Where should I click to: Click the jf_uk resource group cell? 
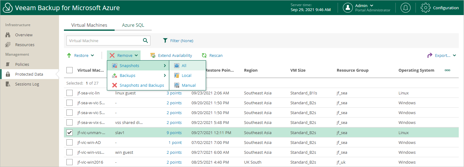pos(341,162)
